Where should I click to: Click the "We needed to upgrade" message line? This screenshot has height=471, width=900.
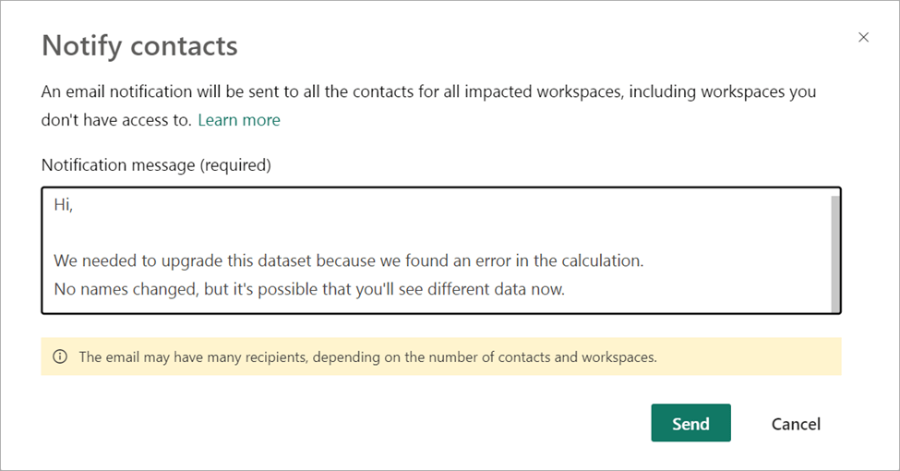[347, 261]
